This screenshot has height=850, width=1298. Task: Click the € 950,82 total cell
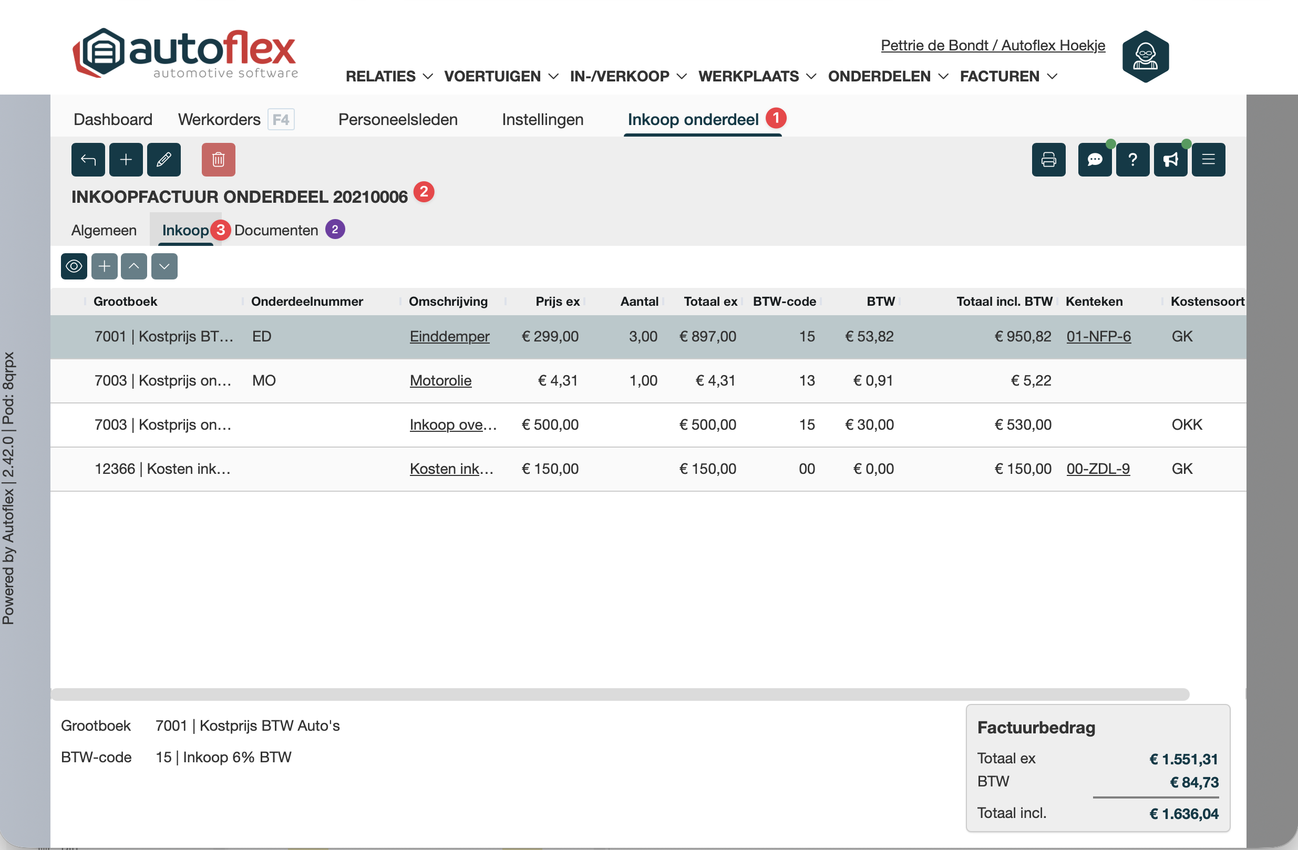tap(1023, 336)
